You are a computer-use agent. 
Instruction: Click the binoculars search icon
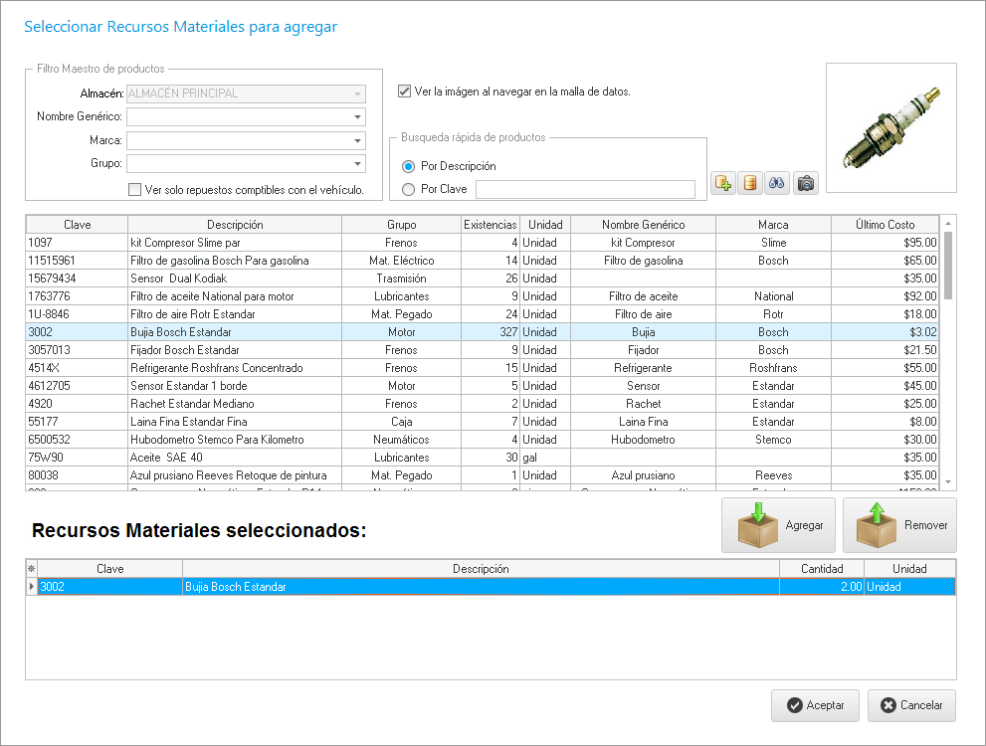tap(778, 183)
